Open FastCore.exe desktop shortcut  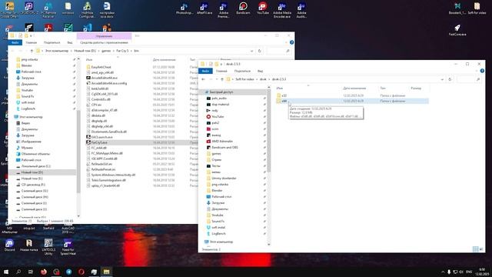click(457, 30)
